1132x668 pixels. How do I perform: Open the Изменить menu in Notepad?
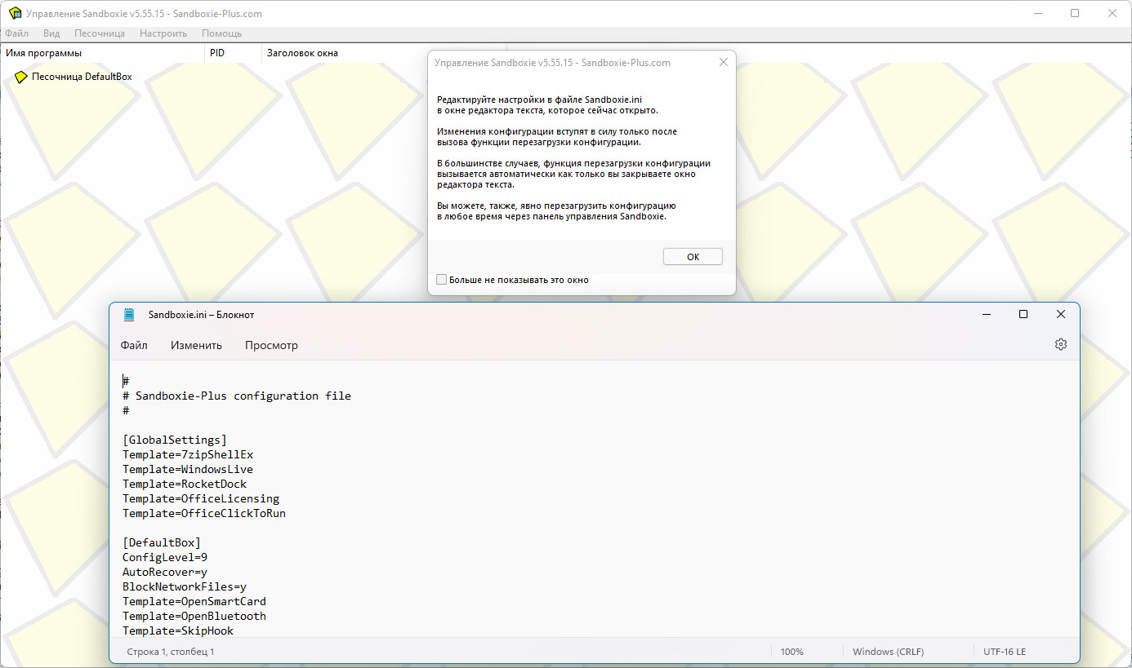(196, 344)
